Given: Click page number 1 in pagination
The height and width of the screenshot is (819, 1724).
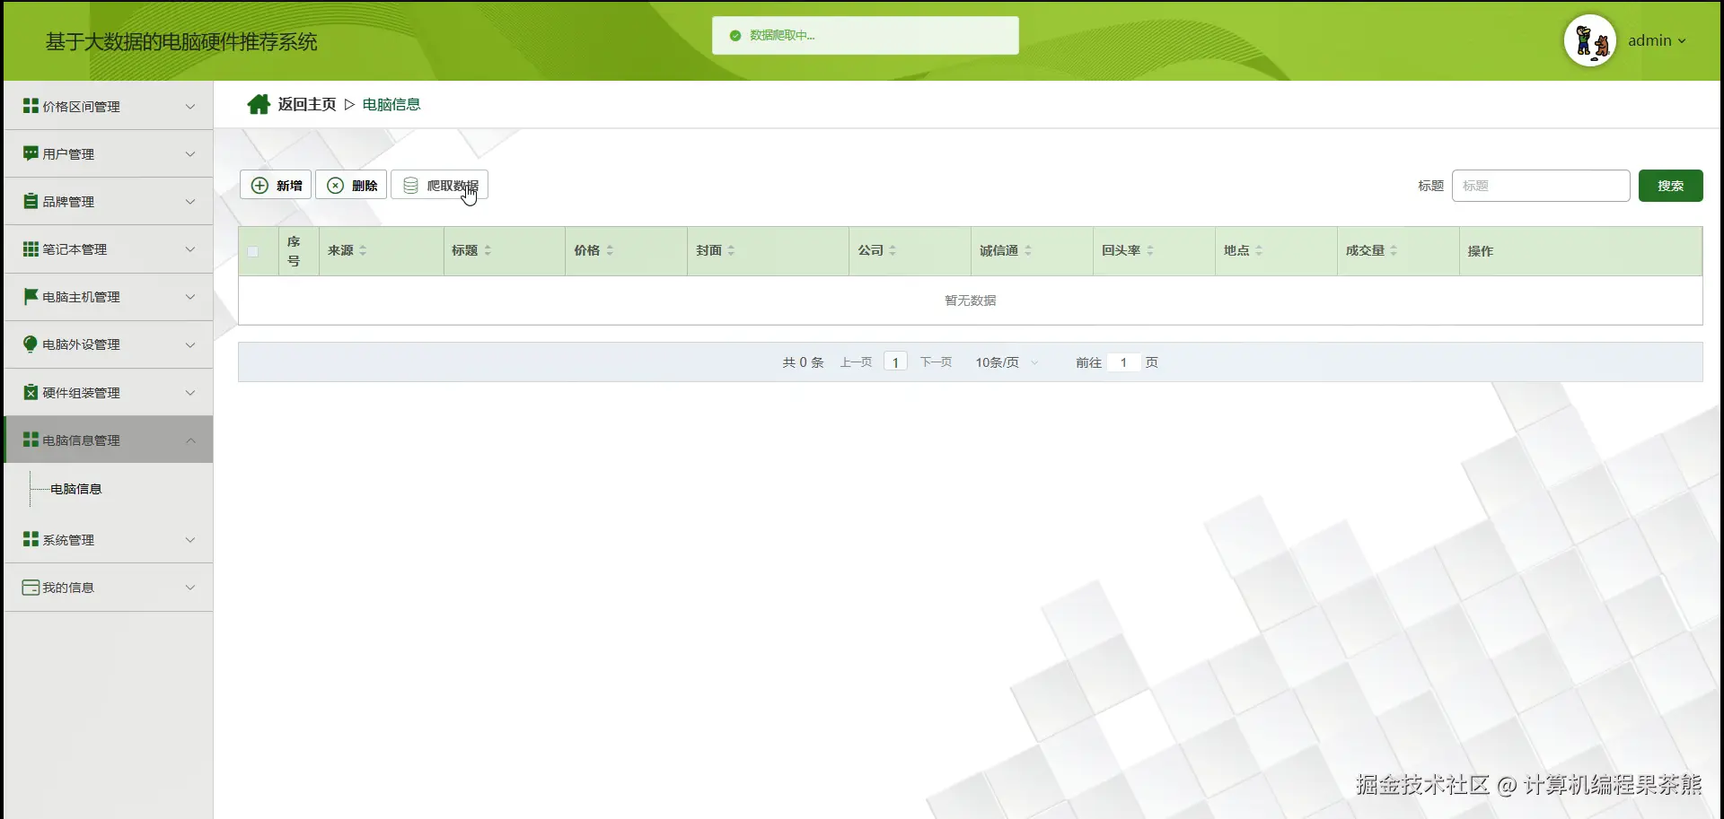Looking at the screenshot, I should pyautogui.click(x=895, y=362).
